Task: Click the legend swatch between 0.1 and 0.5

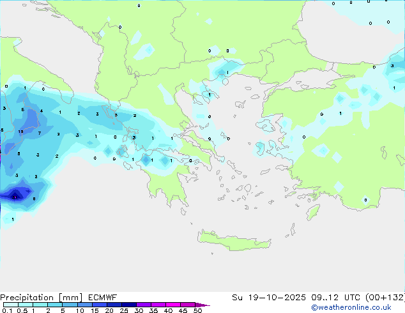Action: [11, 305]
